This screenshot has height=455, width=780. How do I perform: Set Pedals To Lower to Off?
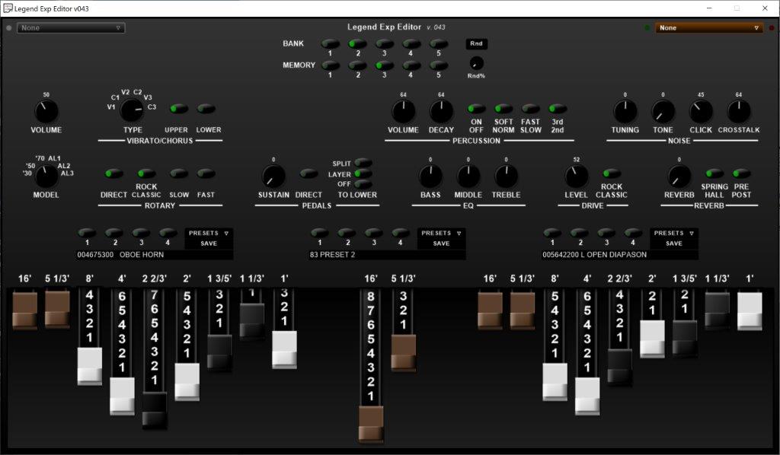pyautogui.click(x=363, y=184)
